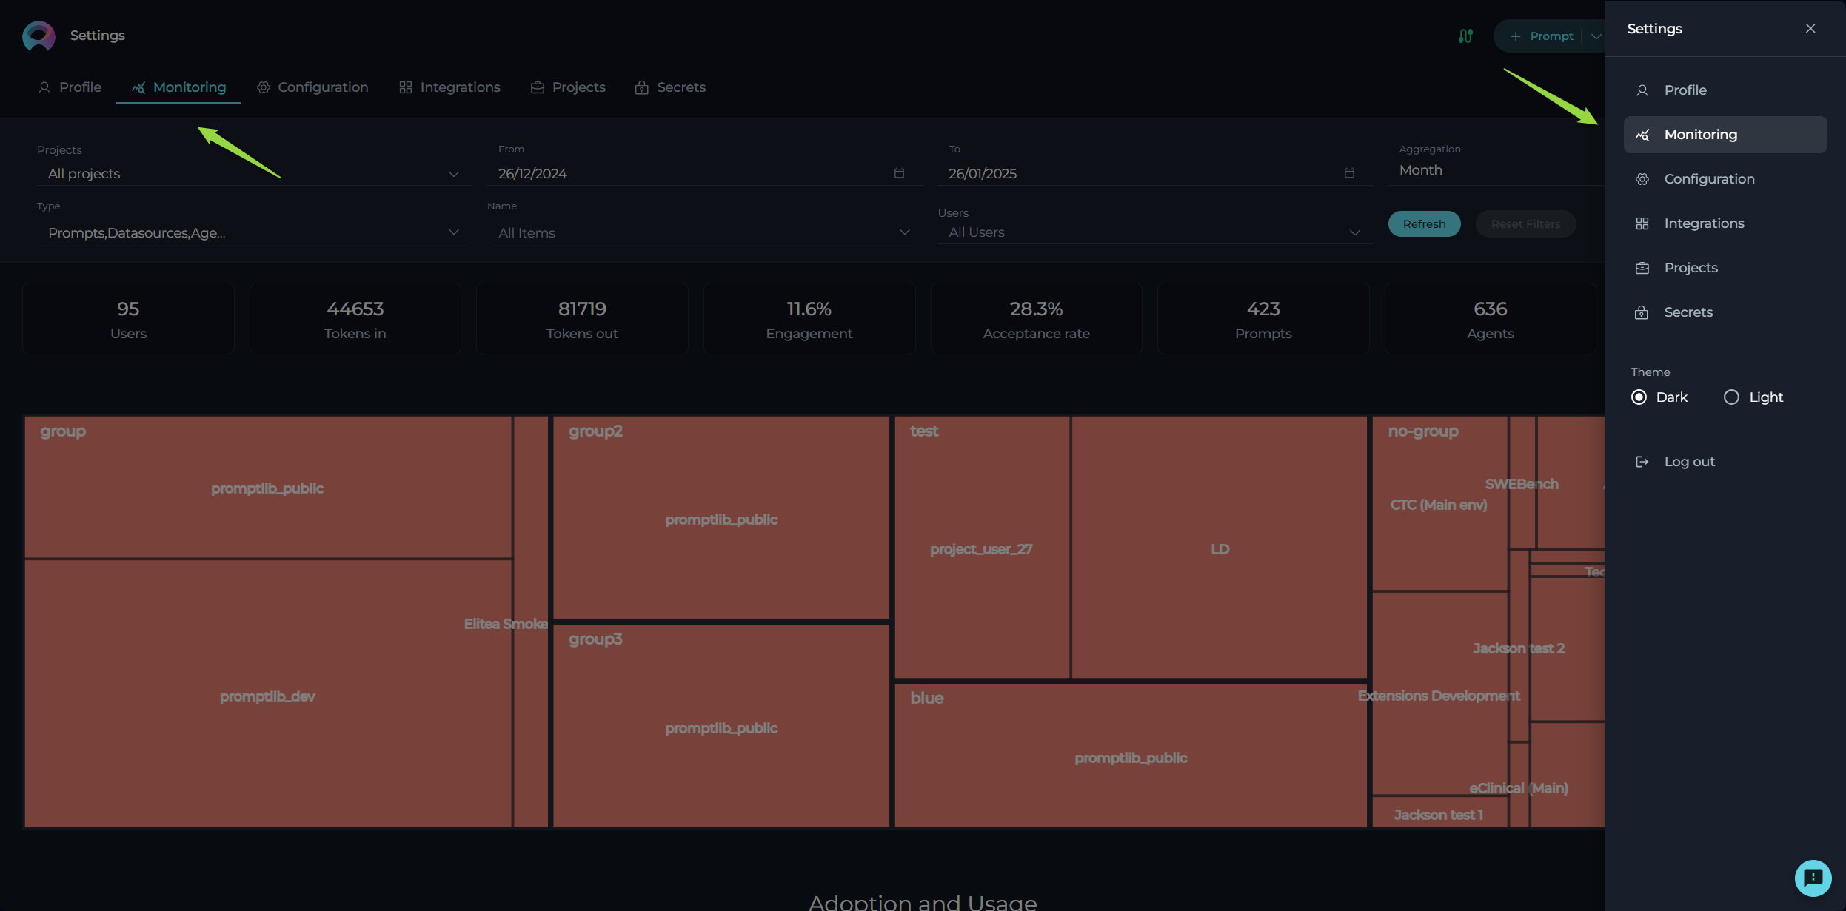The image size is (1846, 911).
Task: Click the Secrets lock icon in side panel
Action: tap(1642, 312)
